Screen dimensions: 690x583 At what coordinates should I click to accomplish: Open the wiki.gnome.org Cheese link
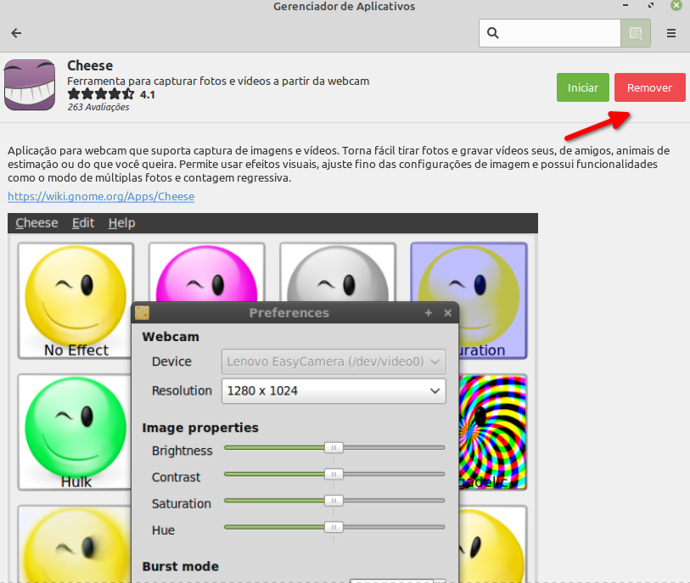101,196
